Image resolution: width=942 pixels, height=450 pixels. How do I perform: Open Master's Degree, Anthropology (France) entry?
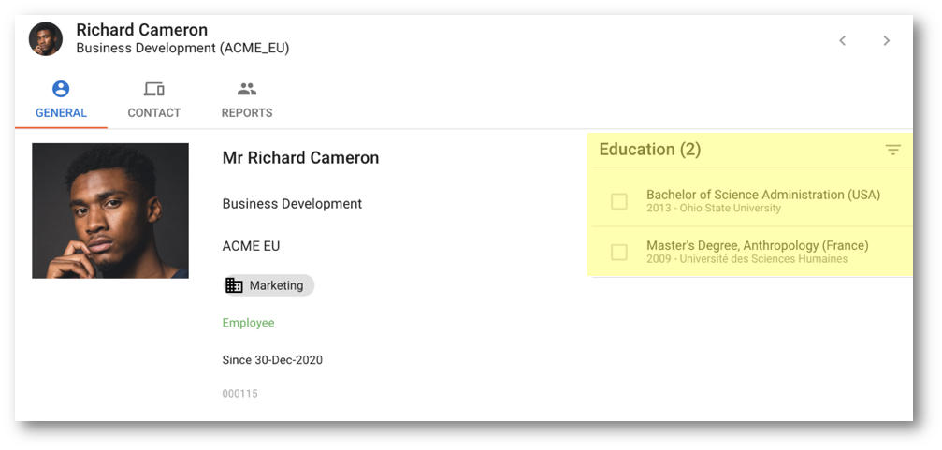750,252
